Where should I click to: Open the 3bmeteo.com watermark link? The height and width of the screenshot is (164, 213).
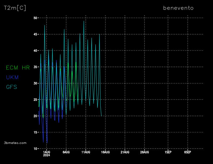point(15,143)
